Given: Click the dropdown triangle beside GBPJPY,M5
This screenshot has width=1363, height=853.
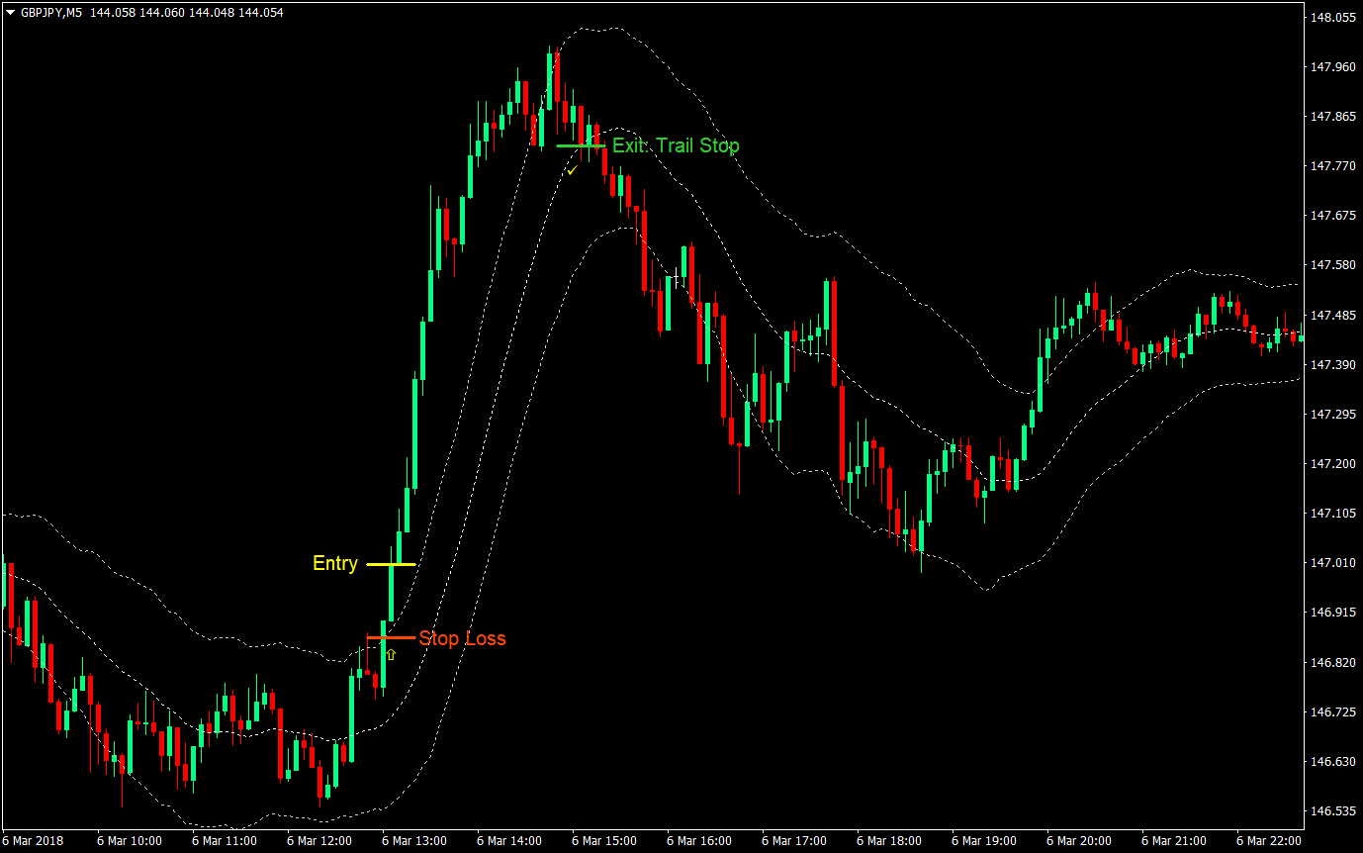Looking at the screenshot, I should coord(10,13).
